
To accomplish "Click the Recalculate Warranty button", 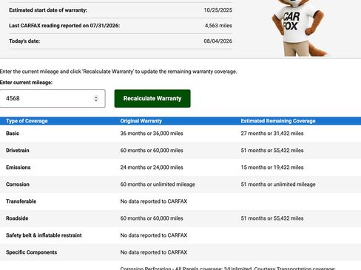I will click(152, 98).
